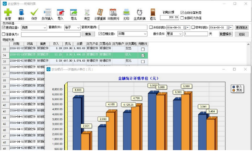
Task: Open calendar picker for the end date field
Action: click(228, 28)
